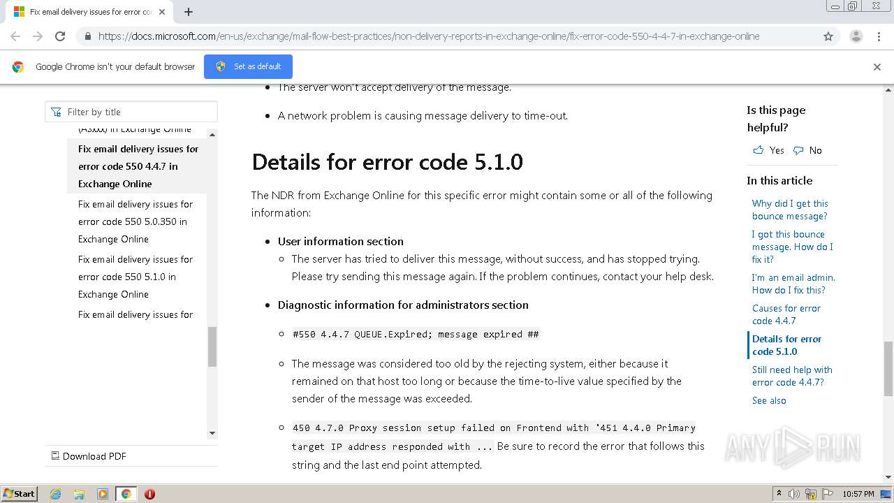Go forward to the next page
894x503 pixels.
tap(38, 36)
